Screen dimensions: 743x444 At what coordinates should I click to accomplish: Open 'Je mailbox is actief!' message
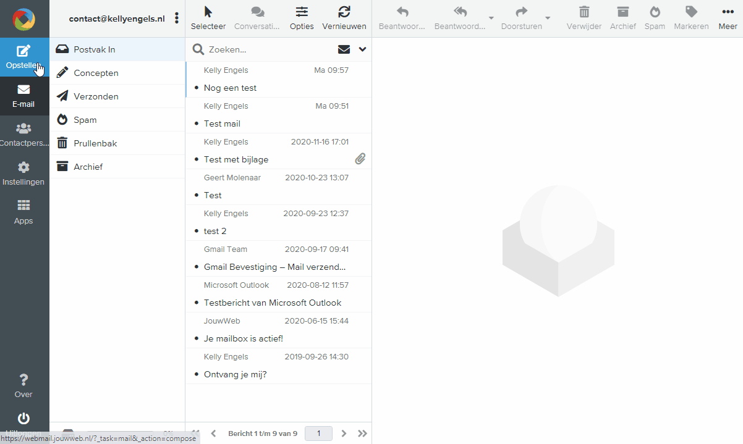pyautogui.click(x=243, y=338)
